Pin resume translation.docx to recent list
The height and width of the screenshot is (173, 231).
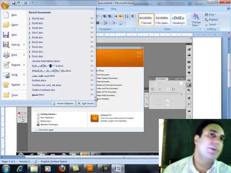(x=92, y=61)
